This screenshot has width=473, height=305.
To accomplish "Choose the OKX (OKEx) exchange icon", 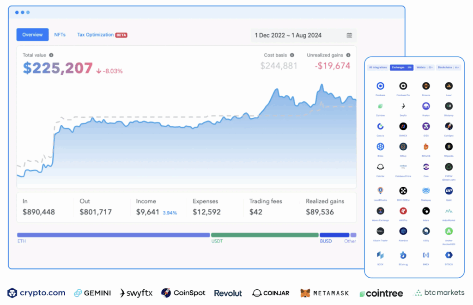I will click(x=403, y=191).
